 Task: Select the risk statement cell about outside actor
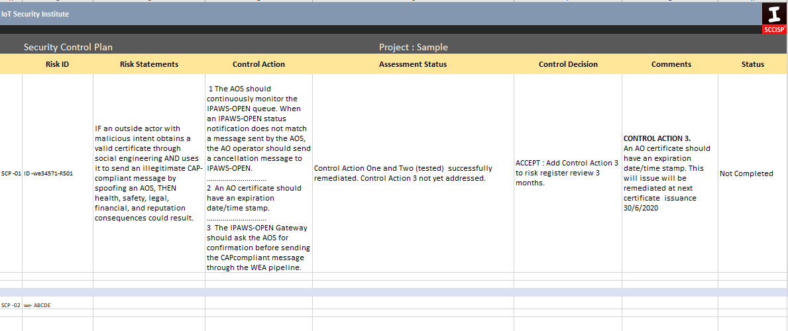tap(149, 173)
